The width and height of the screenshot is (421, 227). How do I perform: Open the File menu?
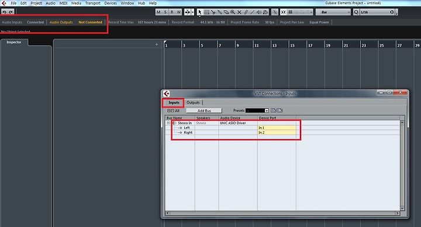[13, 4]
